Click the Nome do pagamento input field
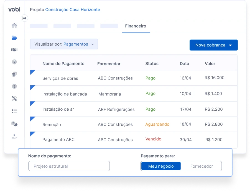Viewport: 250px width, 191px height. 69,166
